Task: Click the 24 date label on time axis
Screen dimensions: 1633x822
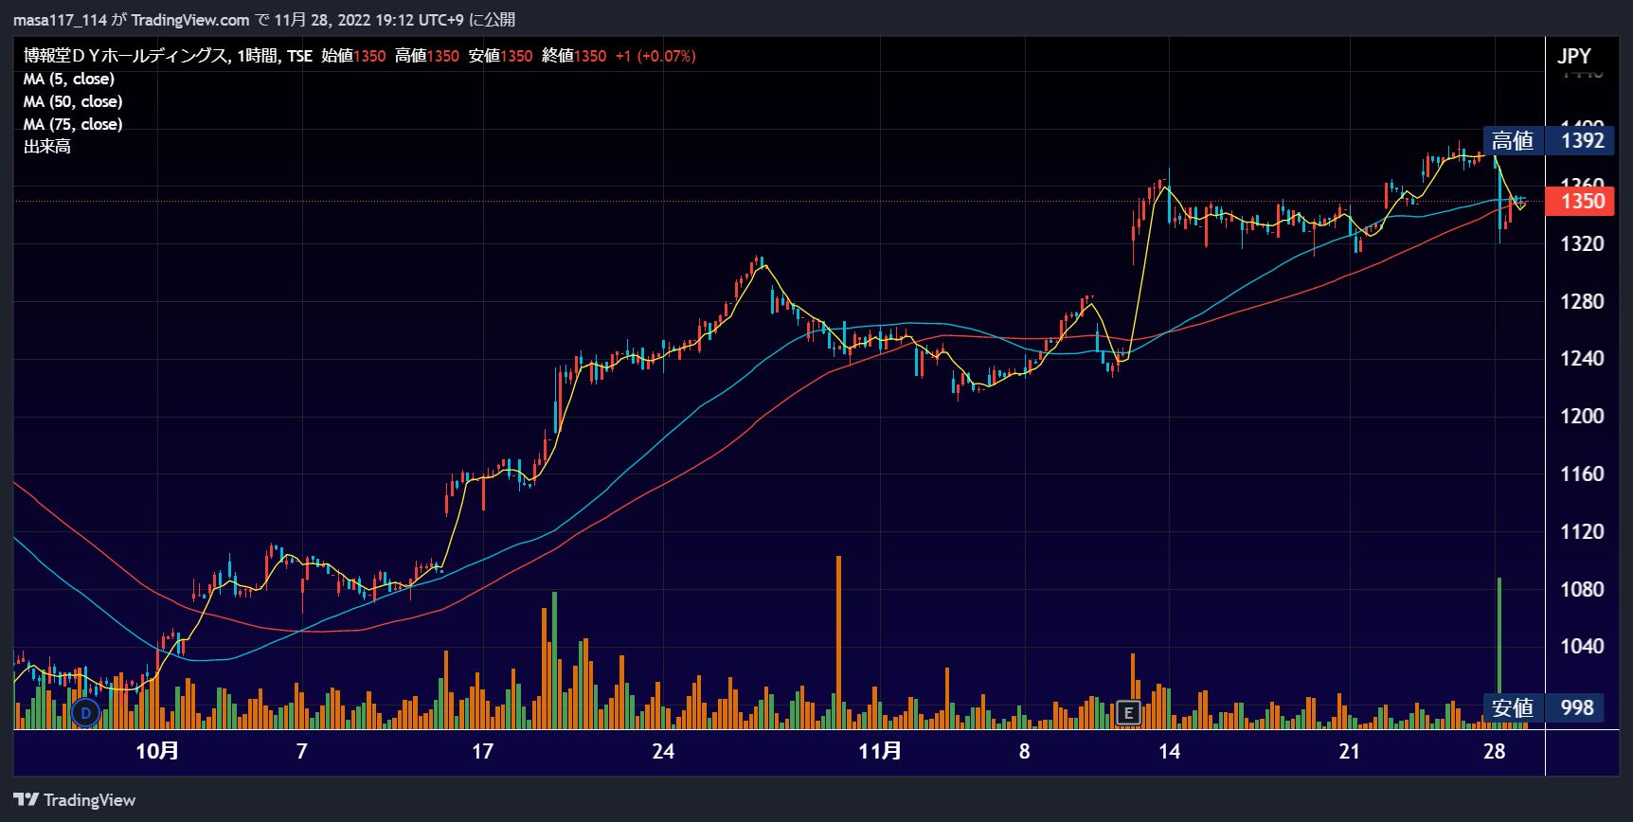Action: 663,751
